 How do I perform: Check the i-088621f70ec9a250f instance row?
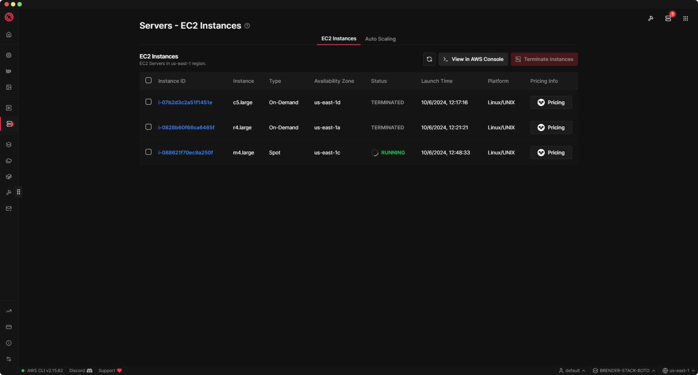[x=149, y=152]
